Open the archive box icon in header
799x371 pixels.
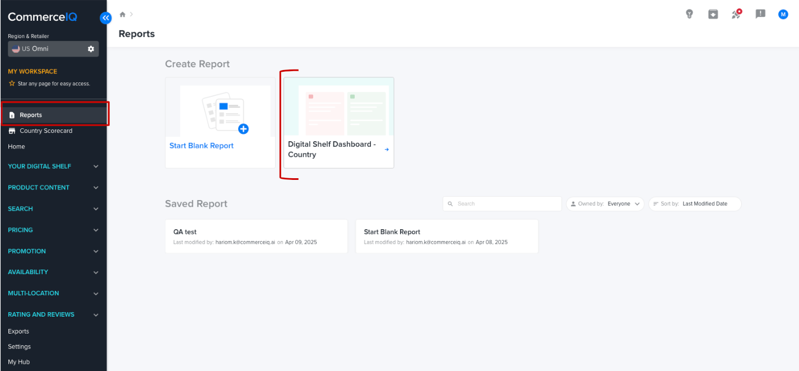point(713,14)
